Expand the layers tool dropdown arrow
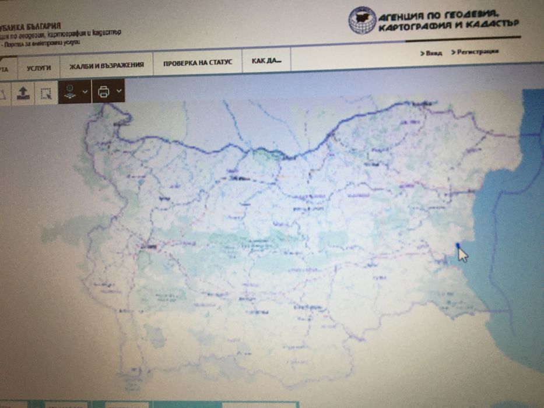This screenshot has width=544, height=408. click(x=85, y=92)
